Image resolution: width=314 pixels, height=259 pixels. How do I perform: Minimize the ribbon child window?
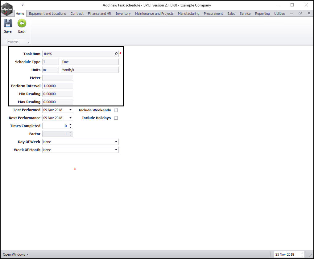pos(291,13)
